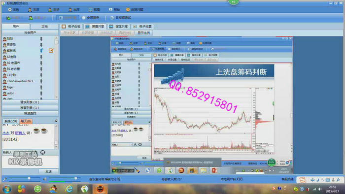Click the microphone icon in bottom bar
This screenshot has width=345, height=194.
[4, 179]
